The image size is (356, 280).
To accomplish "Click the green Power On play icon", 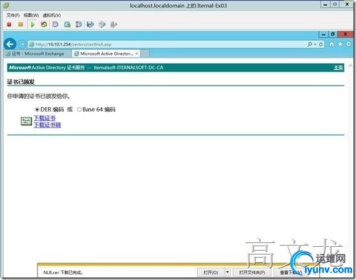I will tap(33, 24).
